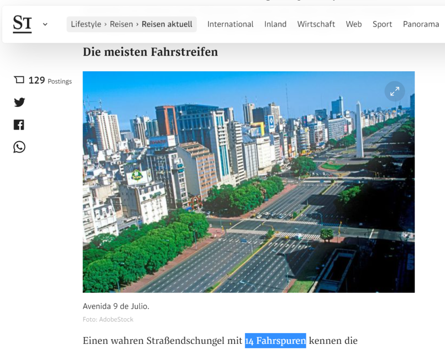Viewport: 445px width, 350px height.
Task: Open the Avenida 9 de Julio photo
Action: pyautogui.click(x=249, y=182)
